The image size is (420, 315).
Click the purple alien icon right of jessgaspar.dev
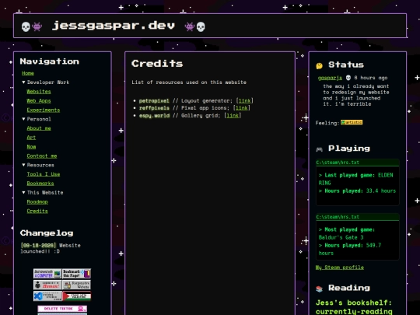[190, 26]
